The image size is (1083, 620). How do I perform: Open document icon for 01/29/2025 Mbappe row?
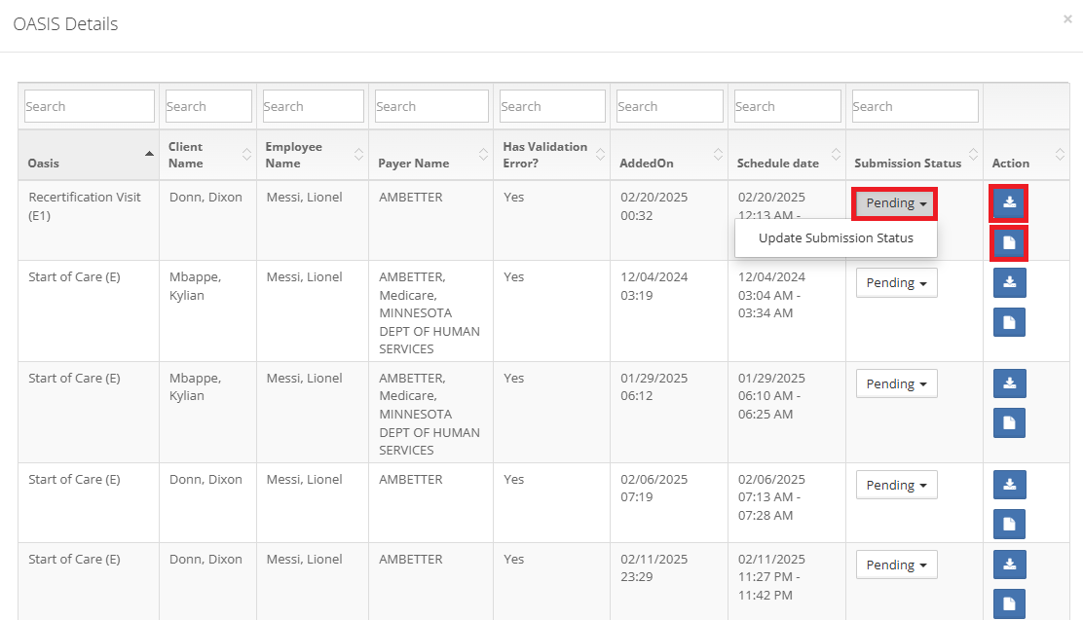[1009, 423]
